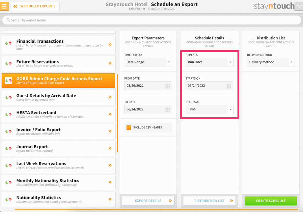303x212 pixels.
Task: Open the activity monitor icon beside stayntouch logo
Action: coord(299,6)
